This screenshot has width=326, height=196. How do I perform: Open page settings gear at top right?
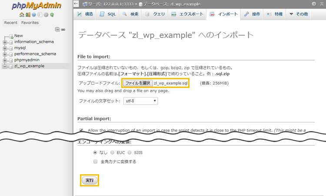pos(314,4)
